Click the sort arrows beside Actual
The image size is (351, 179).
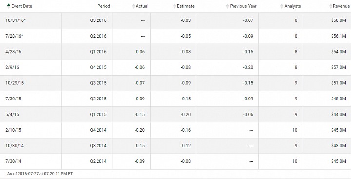134,6
